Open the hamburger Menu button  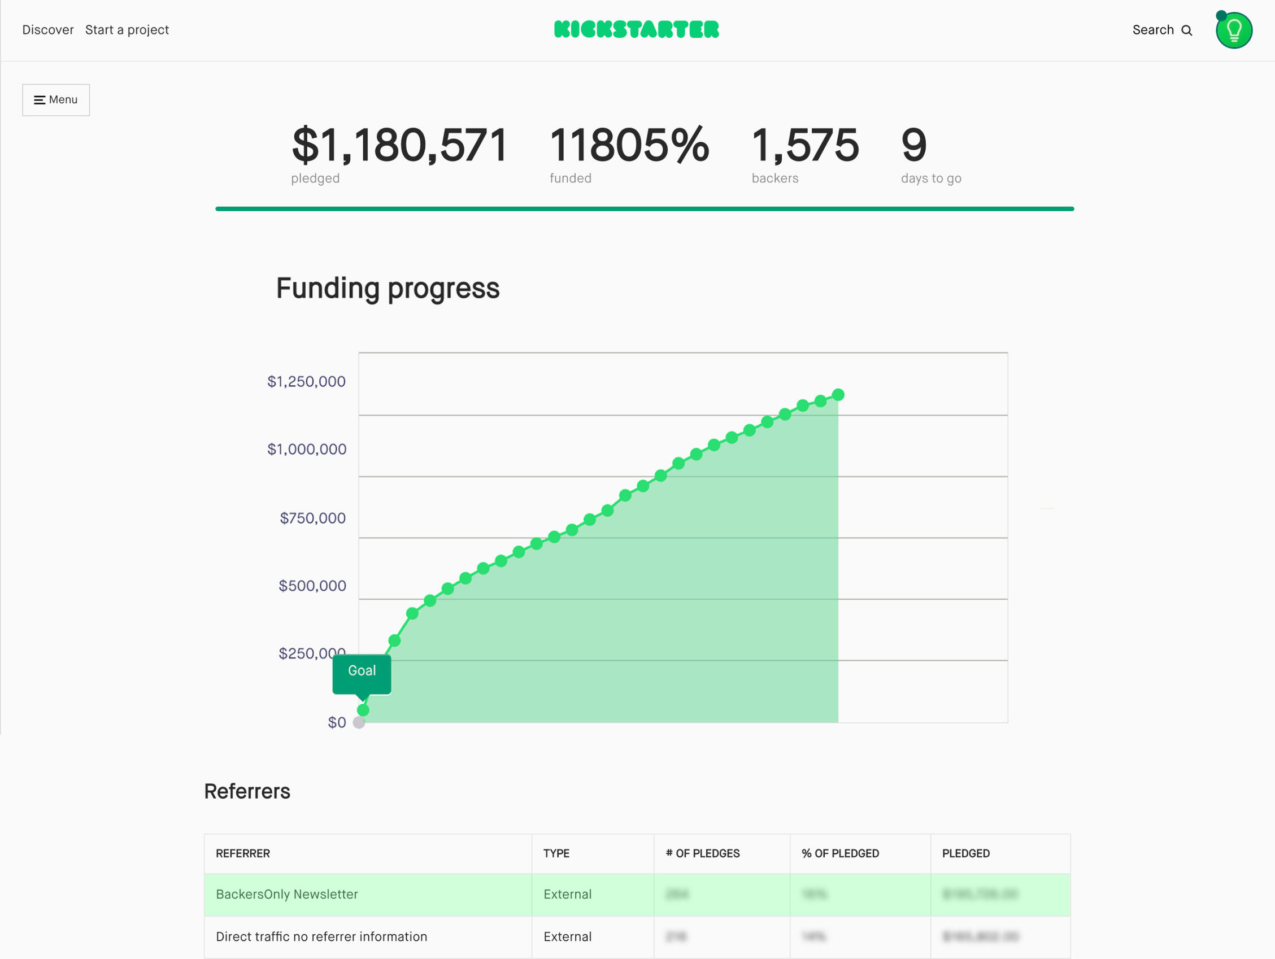pyautogui.click(x=56, y=100)
